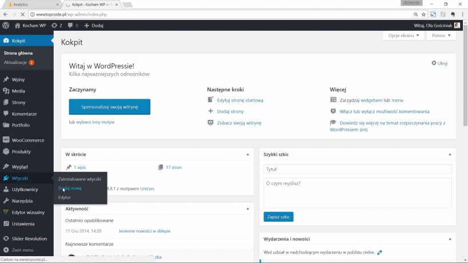Viewport: 468px width, 263px height.
Task: Open Ustawienia in the sidebar
Action: coord(23,224)
